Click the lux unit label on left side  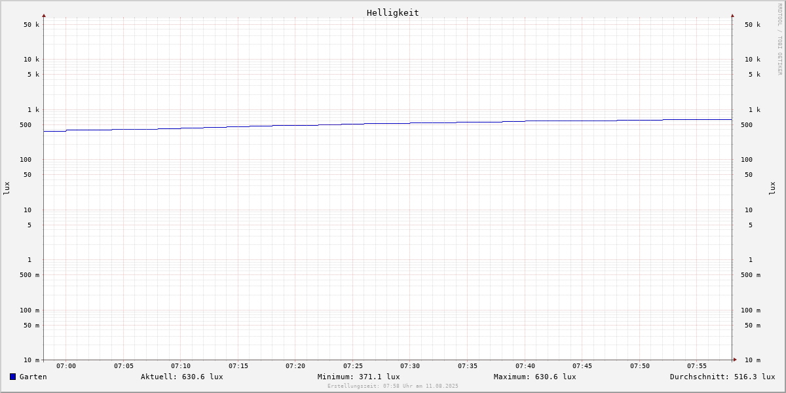pyautogui.click(x=7, y=188)
